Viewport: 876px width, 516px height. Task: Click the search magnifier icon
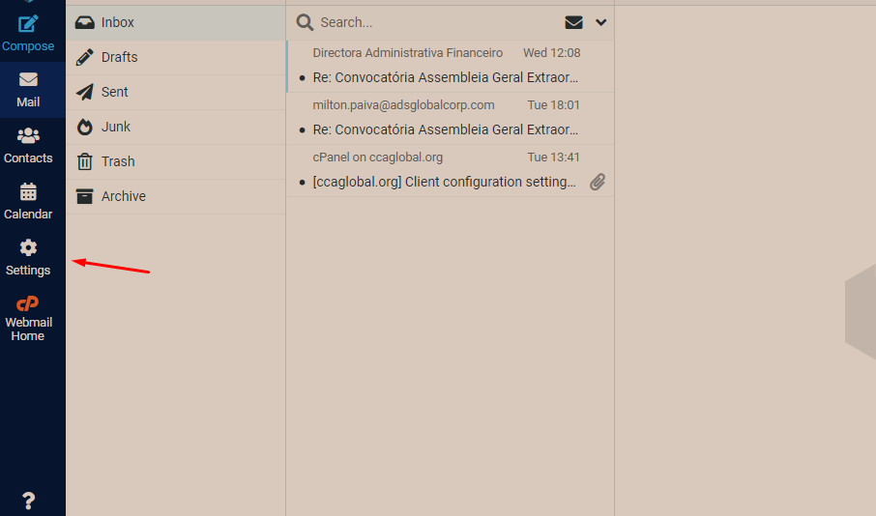[x=305, y=22]
